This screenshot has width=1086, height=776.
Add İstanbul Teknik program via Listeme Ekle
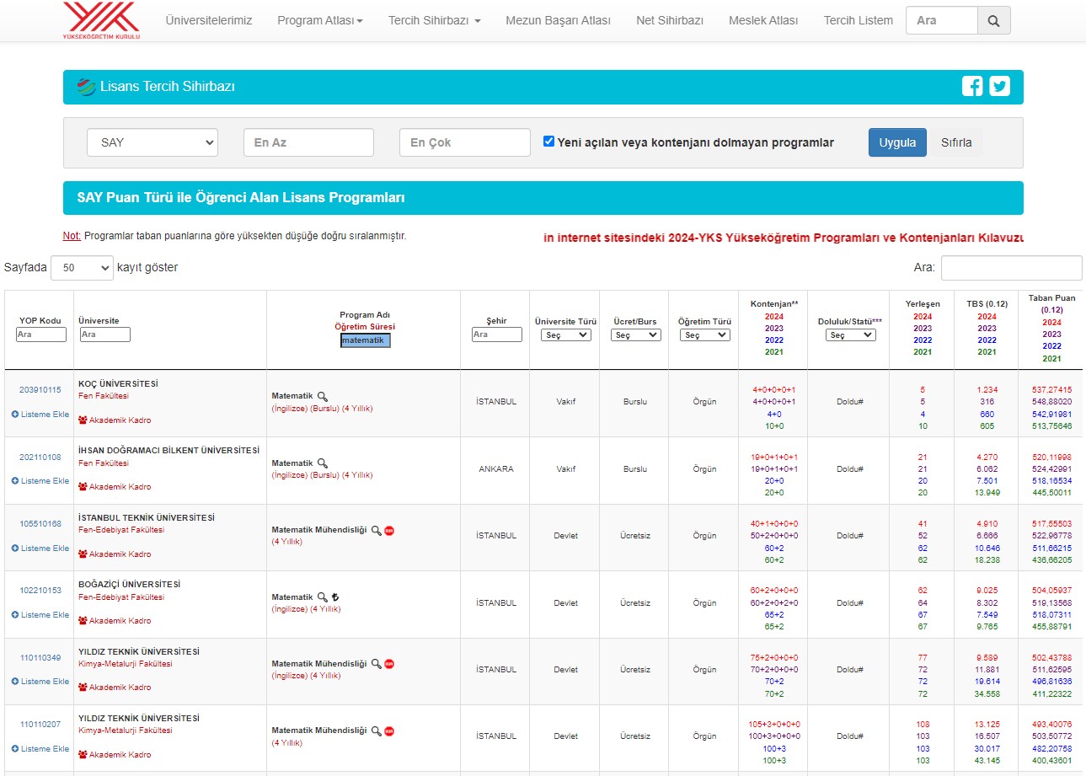pyautogui.click(x=40, y=549)
